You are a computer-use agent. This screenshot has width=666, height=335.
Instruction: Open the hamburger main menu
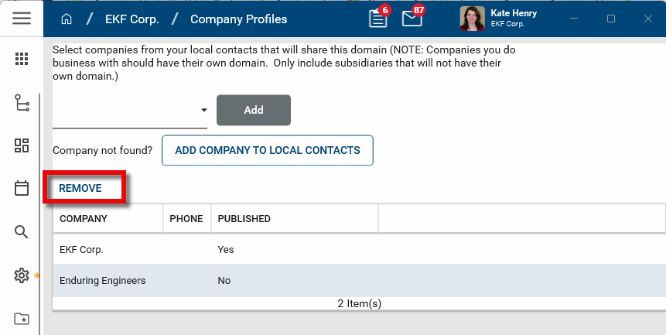point(22,19)
